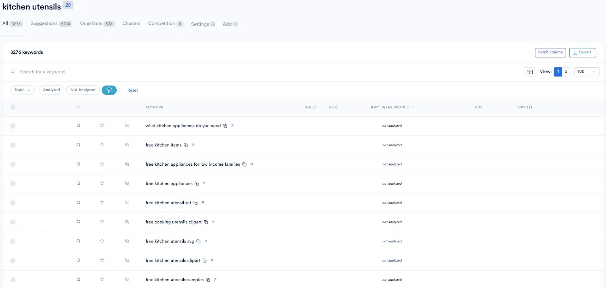Screen dimensions: 606x288
Task: Star the 'free kitchen items' keyword
Action: [102, 145]
